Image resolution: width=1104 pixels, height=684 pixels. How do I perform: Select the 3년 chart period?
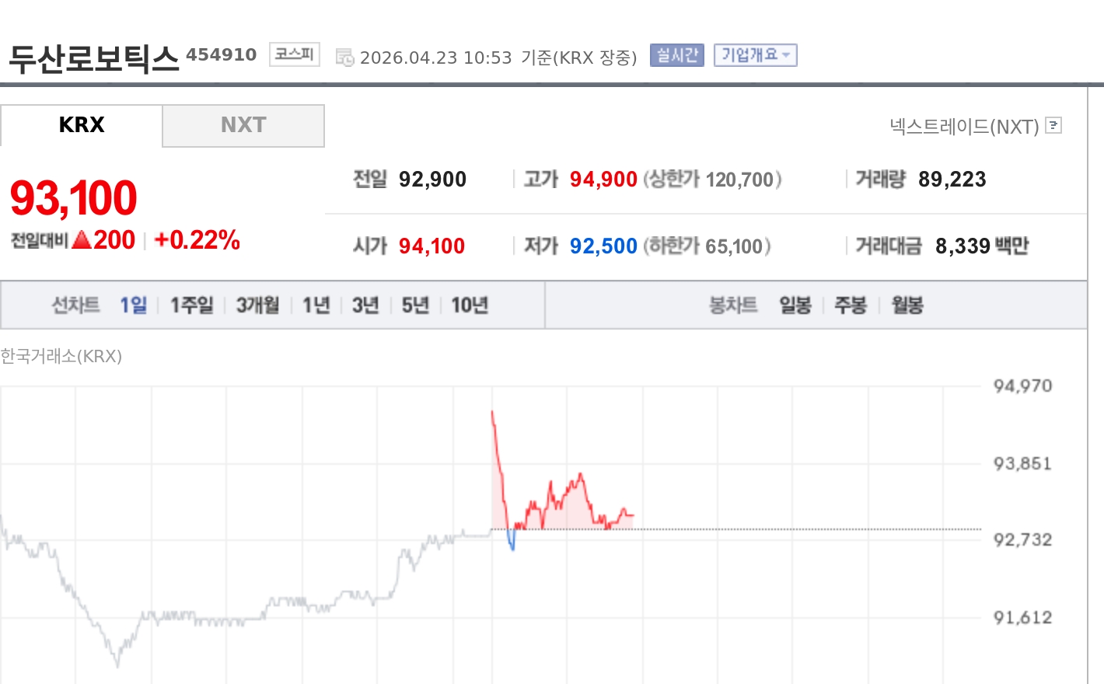coord(365,305)
